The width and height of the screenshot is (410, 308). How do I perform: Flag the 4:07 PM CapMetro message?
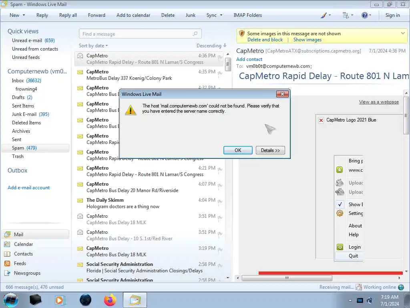click(220, 185)
